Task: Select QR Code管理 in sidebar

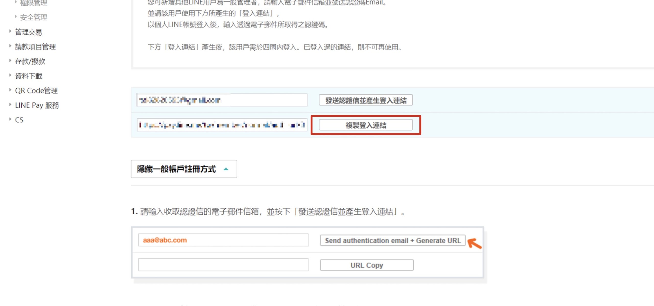Action: [36, 90]
